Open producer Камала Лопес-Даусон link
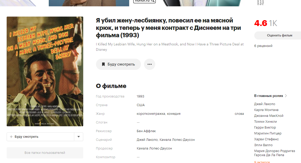This screenshot has width=301, height=163. [154, 148]
